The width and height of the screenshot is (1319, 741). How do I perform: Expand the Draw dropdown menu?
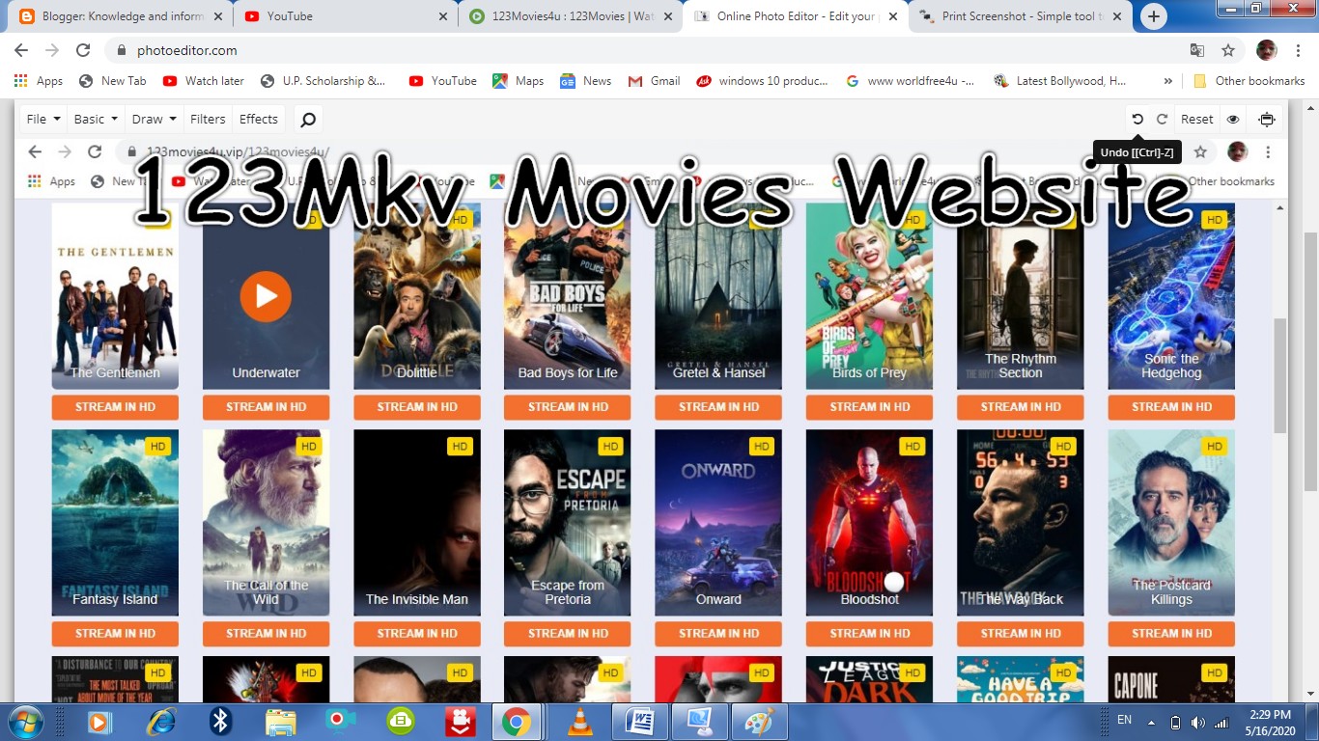pos(154,119)
